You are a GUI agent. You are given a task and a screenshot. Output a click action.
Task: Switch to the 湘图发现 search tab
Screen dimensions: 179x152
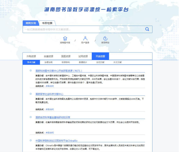31,23
